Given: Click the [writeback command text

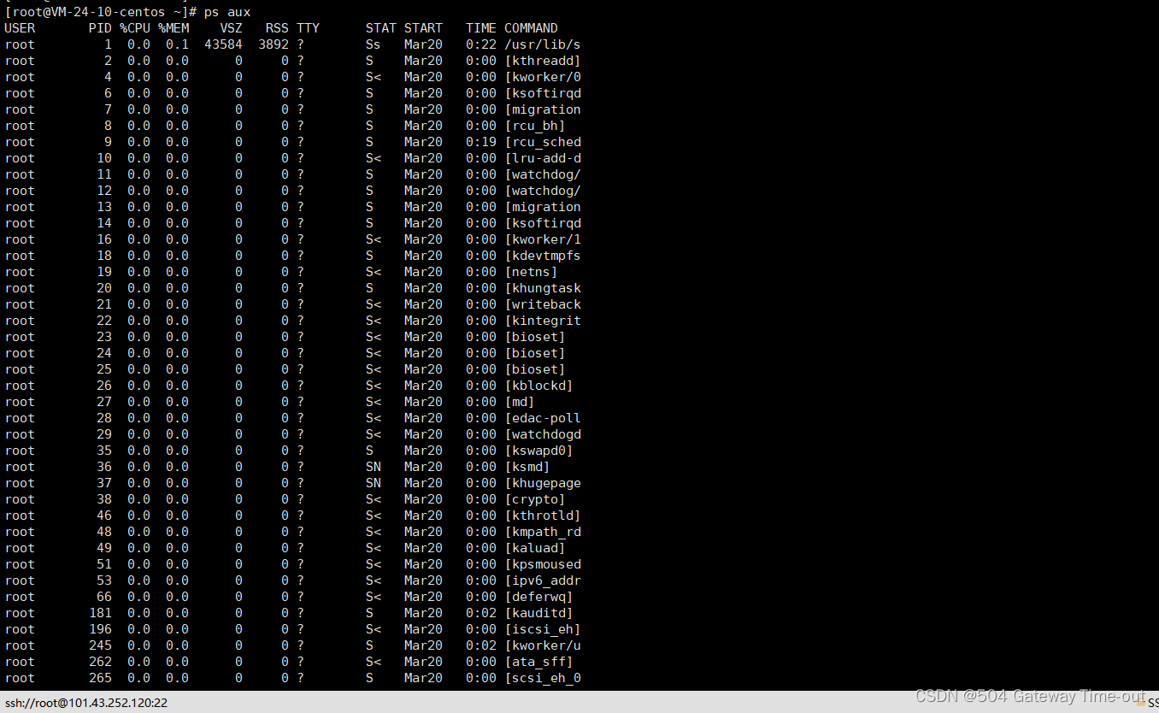Looking at the screenshot, I should 543,304.
